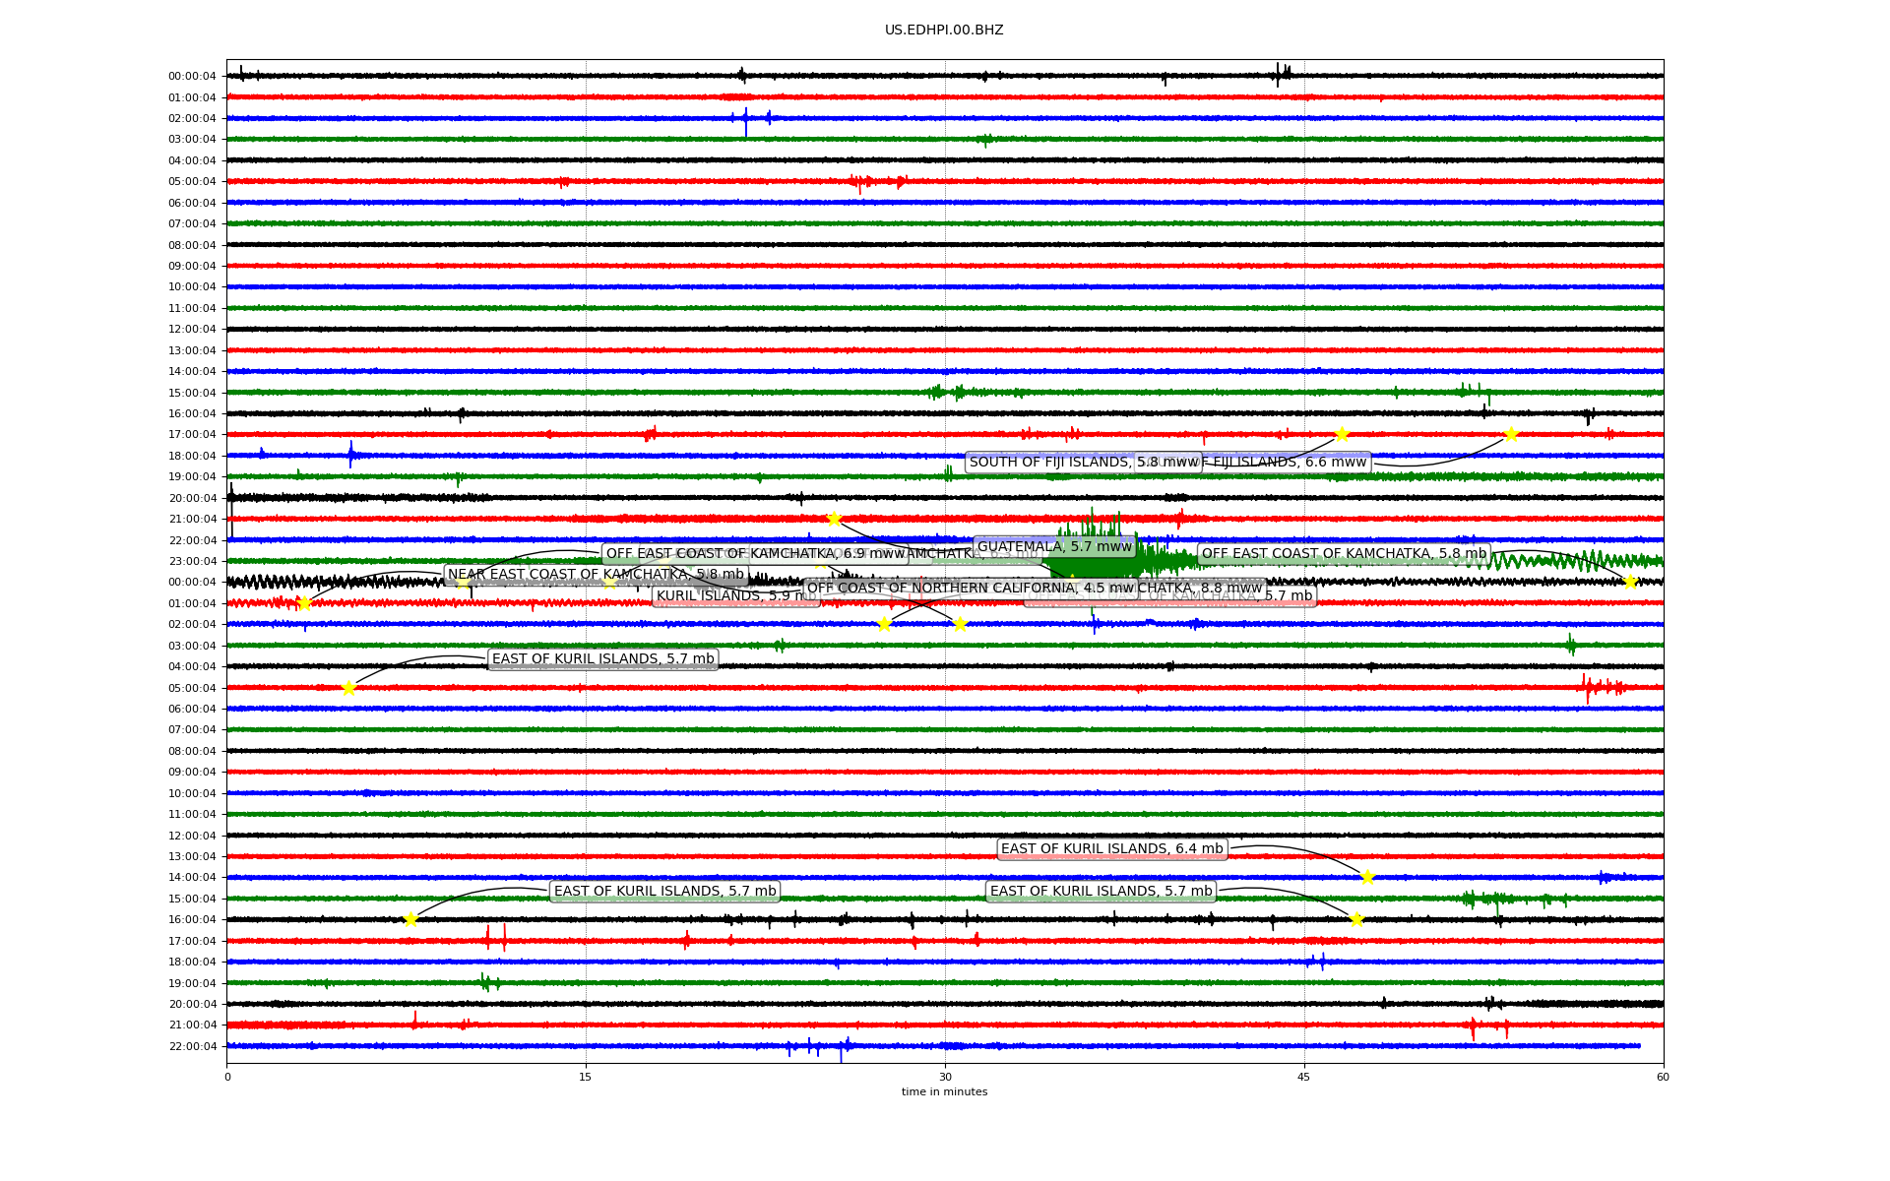Click the x-axis tick label 30
The width and height of the screenshot is (1890, 1181).
(x=945, y=1077)
